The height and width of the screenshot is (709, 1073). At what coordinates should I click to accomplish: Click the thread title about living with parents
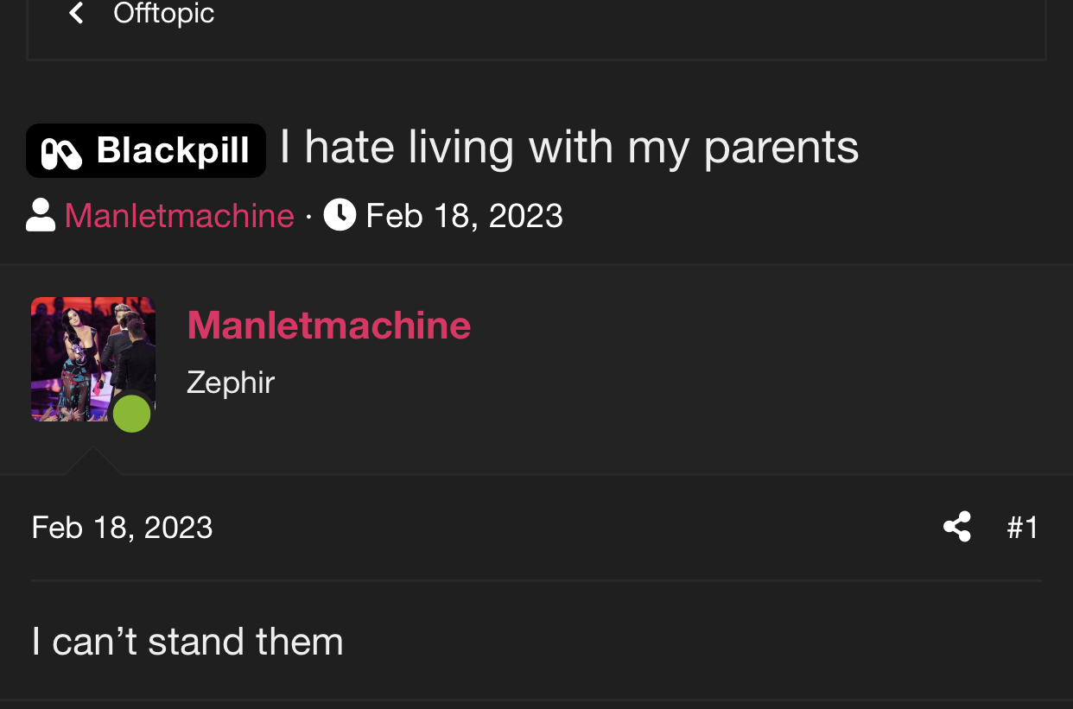[569, 148]
